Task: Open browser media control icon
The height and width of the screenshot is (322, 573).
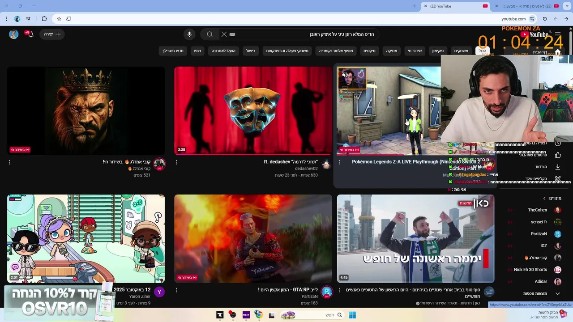Action: [x=28, y=19]
